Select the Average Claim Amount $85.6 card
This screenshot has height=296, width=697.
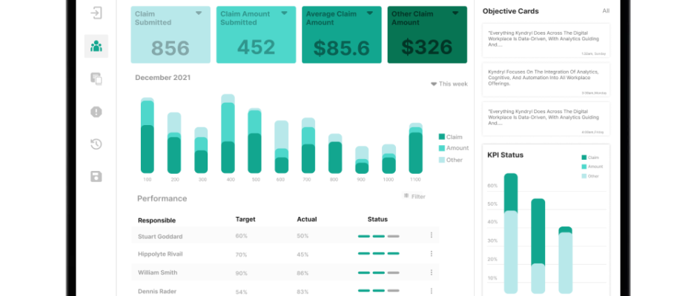[341, 35]
